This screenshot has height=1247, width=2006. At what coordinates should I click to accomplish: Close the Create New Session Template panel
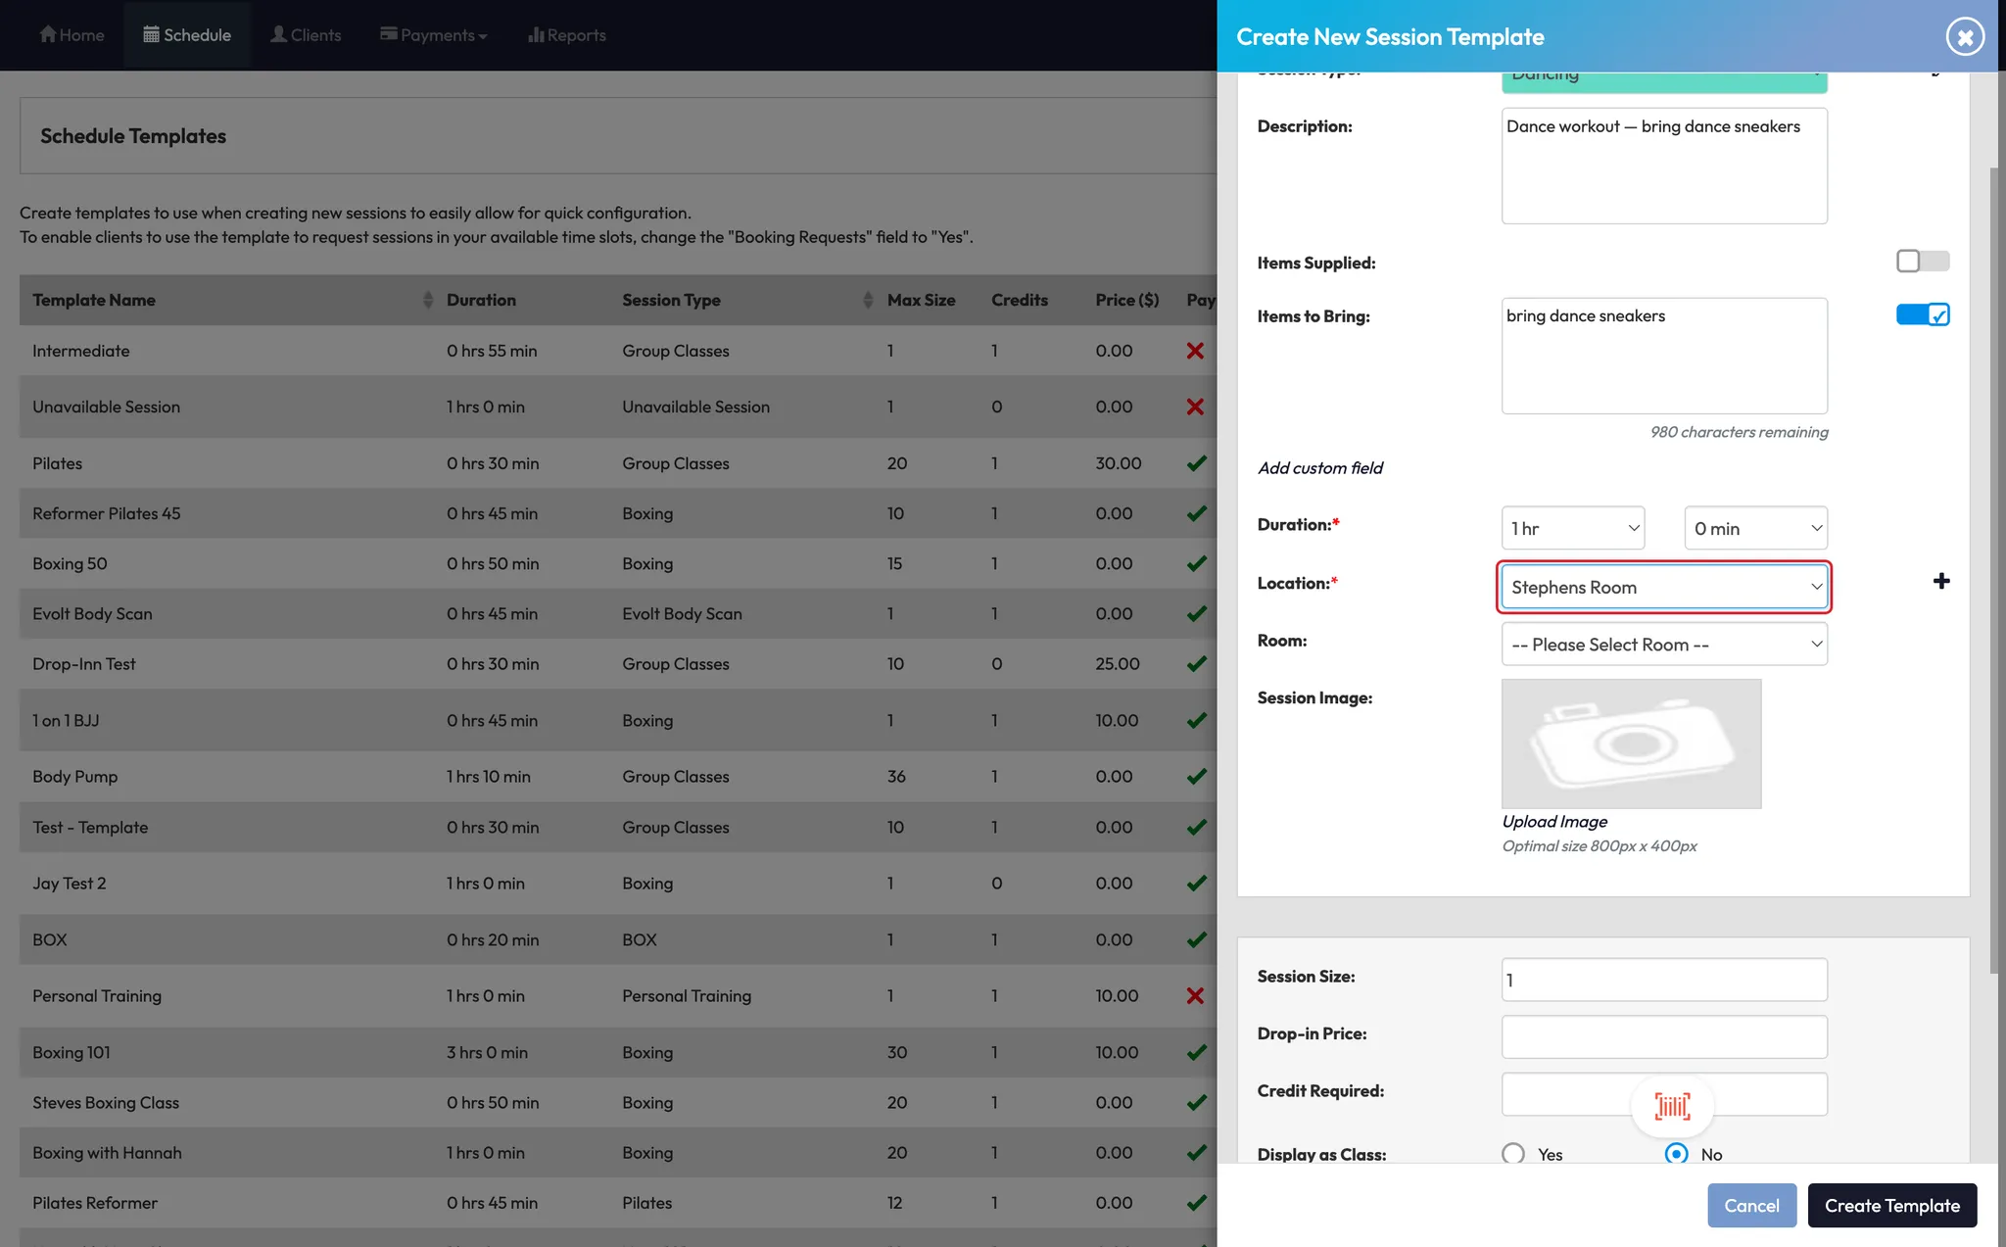[x=1964, y=37]
